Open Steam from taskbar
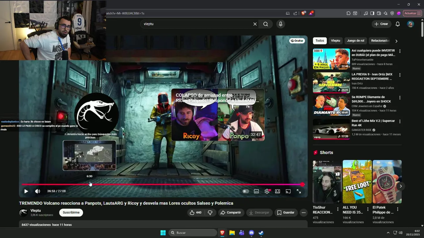 pos(261,233)
